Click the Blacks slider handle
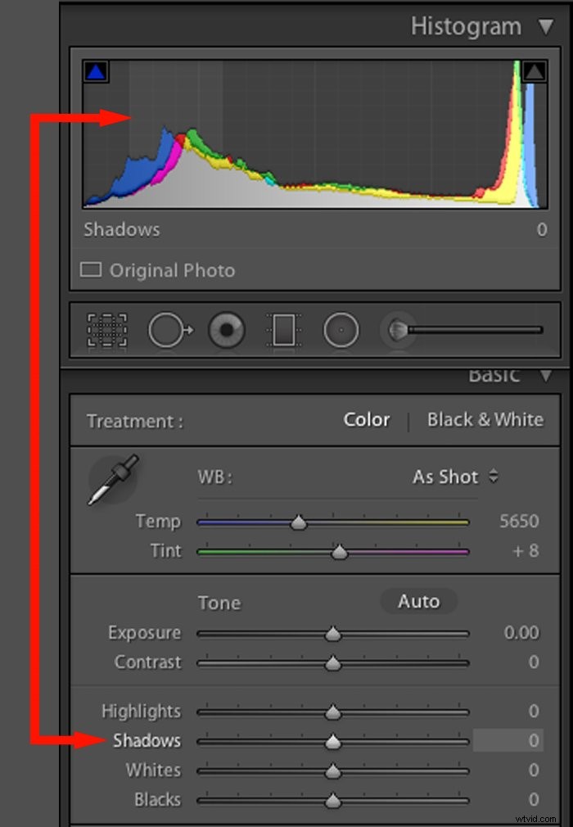The image size is (573, 827). point(332,801)
